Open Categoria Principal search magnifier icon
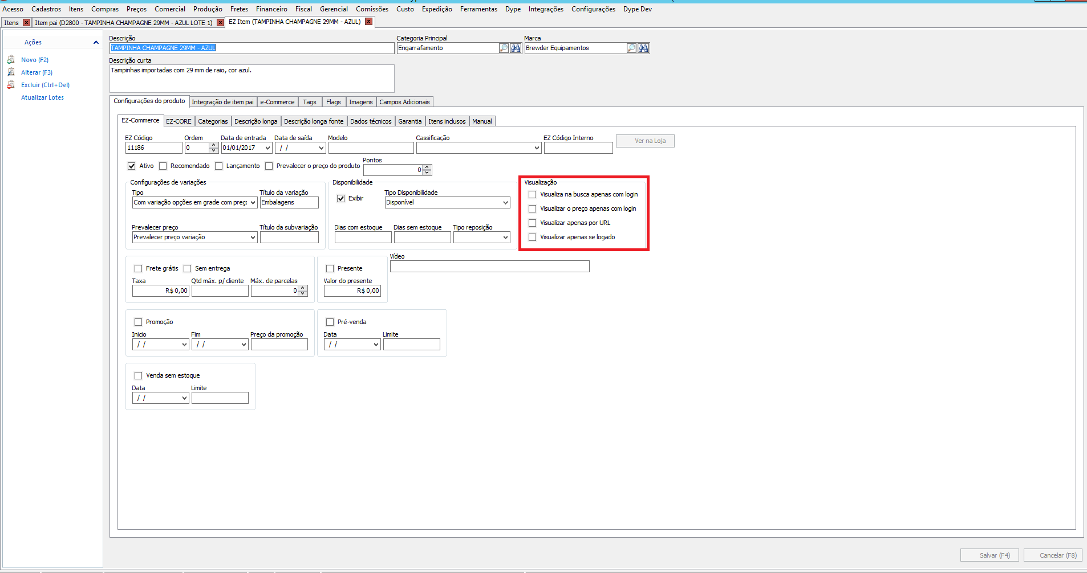Viewport: 1087px width, 573px height. (504, 48)
